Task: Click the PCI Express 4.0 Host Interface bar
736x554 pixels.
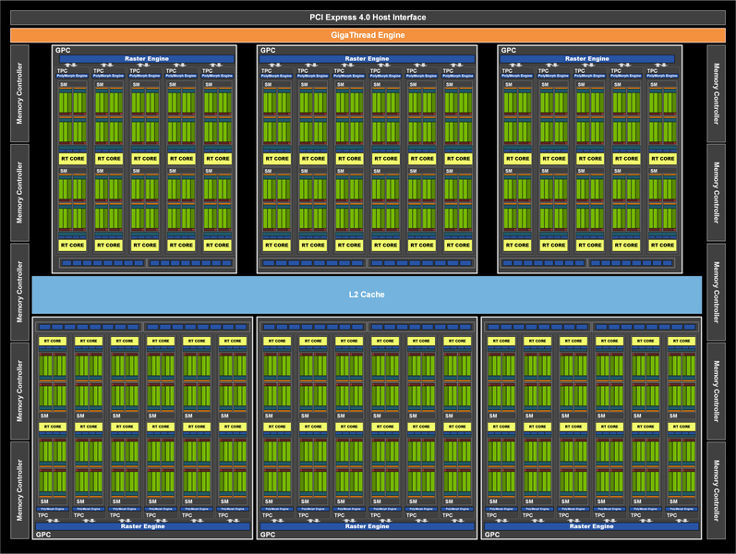Action: (x=368, y=18)
